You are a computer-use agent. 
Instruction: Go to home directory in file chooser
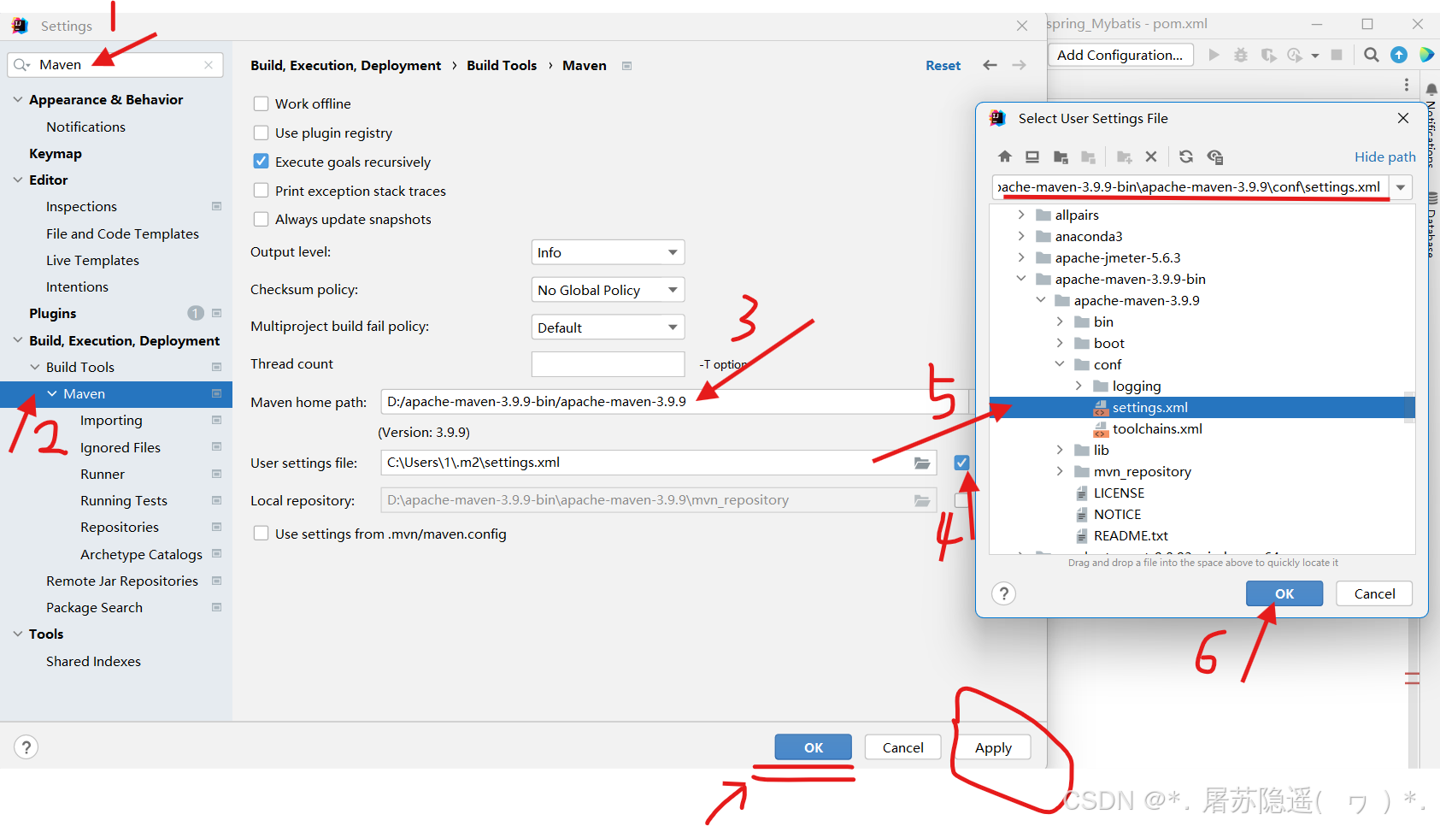point(1005,156)
